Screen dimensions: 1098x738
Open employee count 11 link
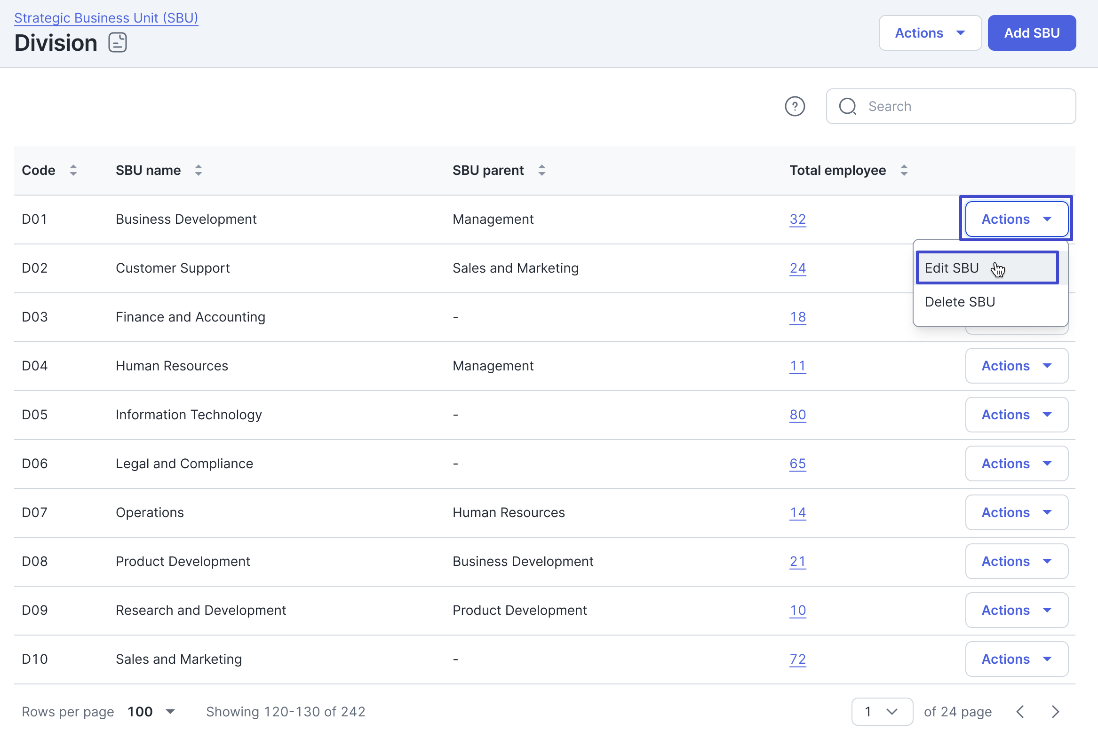(797, 366)
